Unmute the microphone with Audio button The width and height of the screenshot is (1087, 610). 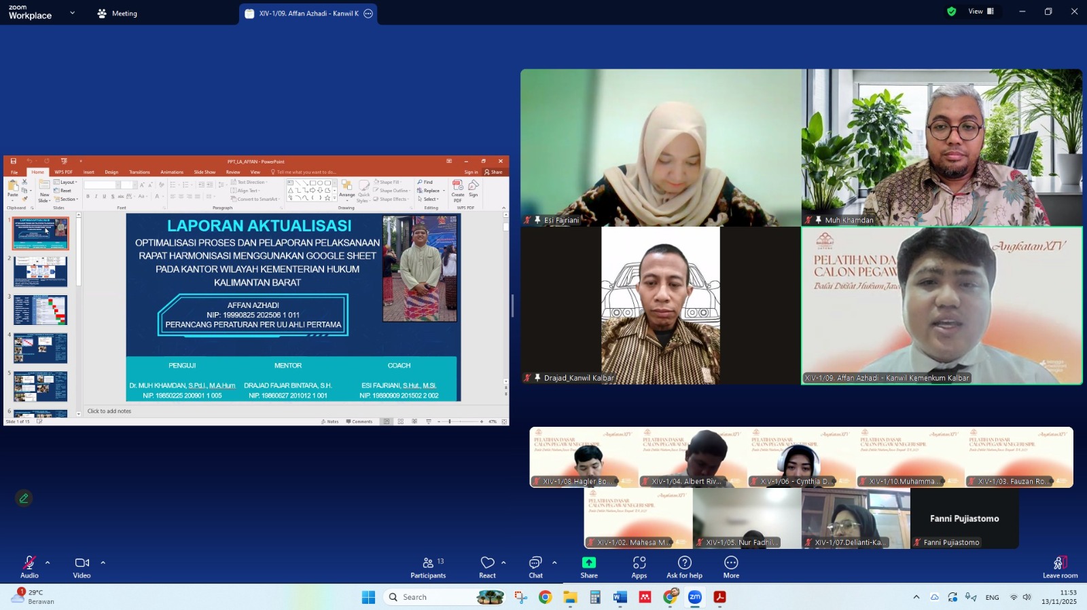(x=29, y=567)
